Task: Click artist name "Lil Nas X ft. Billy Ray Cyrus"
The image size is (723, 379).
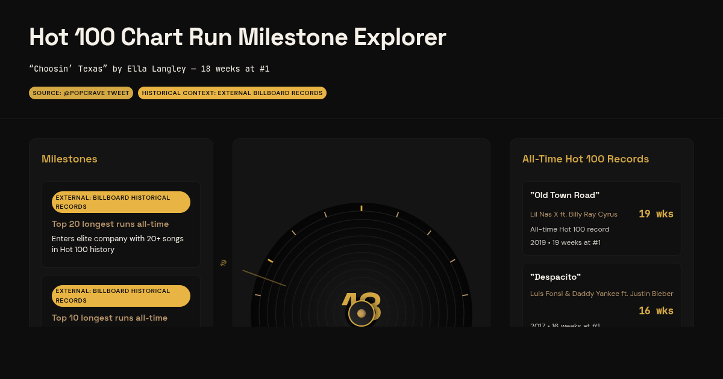Action: pos(574,214)
